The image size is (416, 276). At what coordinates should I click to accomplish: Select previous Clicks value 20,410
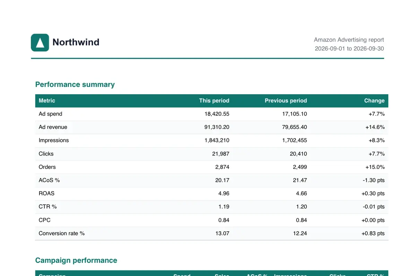298,154
